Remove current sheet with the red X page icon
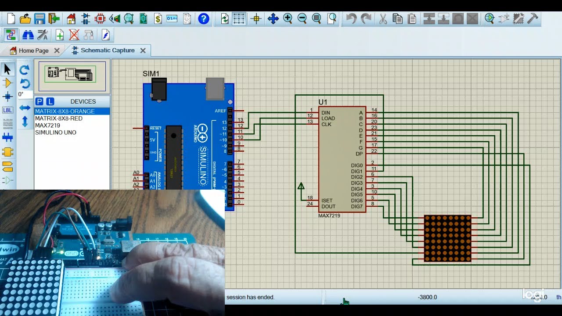 click(74, 35)
